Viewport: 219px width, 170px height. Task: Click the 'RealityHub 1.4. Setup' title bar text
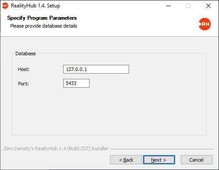(36, 6)
